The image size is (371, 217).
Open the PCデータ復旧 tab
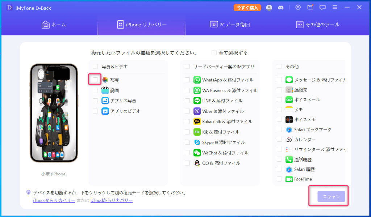230,25
